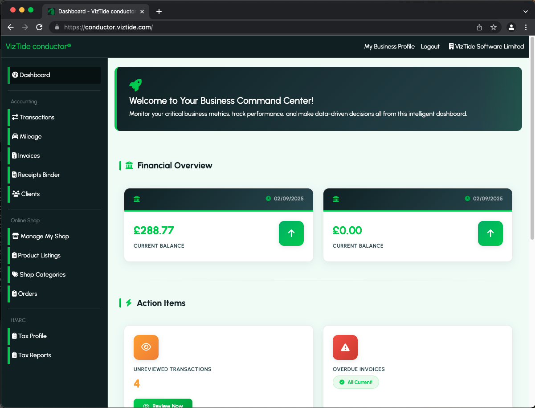Click green arrow button on £0.00 card
This screenshot has width=535, height=408.
point(490,233)
